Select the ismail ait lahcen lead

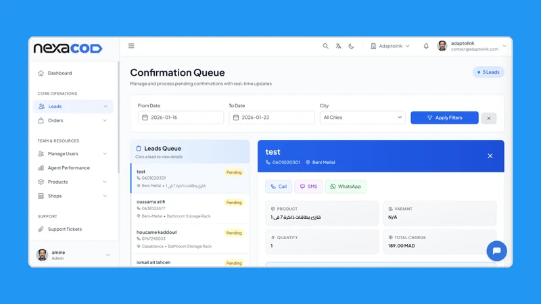click(190, 261)
